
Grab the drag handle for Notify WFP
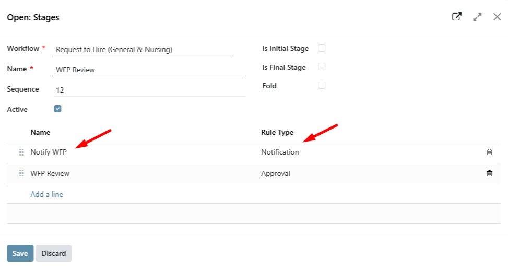pyautogui.click(x=21, y=152)
